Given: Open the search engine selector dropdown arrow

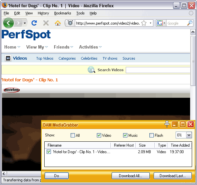Looking at the screenshot, I should coord(164,23).
